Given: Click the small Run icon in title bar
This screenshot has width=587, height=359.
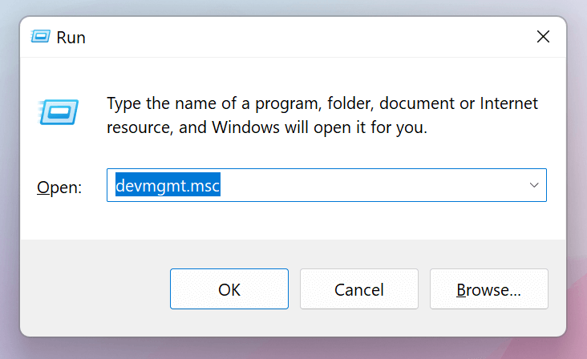Looking at the screenshot, I should pos(40,37).
